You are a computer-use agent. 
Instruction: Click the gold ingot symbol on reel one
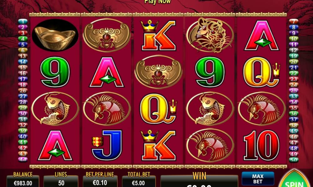point(55,35)
